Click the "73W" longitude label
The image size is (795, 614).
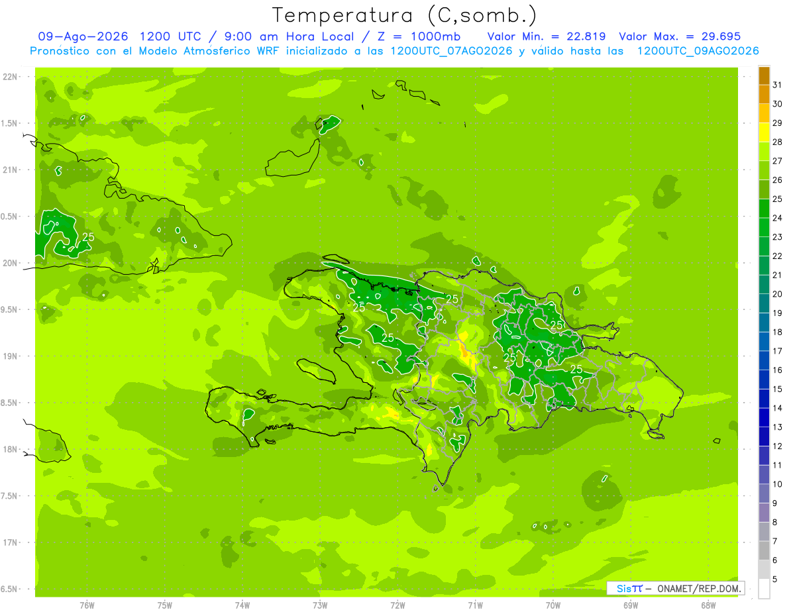(x=320, y=605)
